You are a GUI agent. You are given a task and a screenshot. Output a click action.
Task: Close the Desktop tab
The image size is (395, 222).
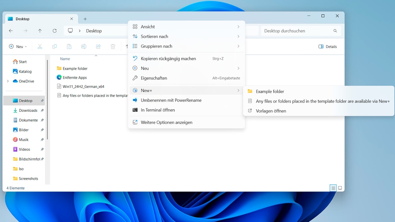pos(71,19)
